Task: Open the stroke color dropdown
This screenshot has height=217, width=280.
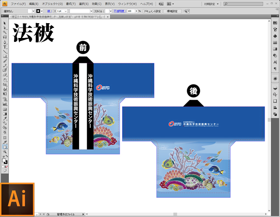Action: pos(42,11)
